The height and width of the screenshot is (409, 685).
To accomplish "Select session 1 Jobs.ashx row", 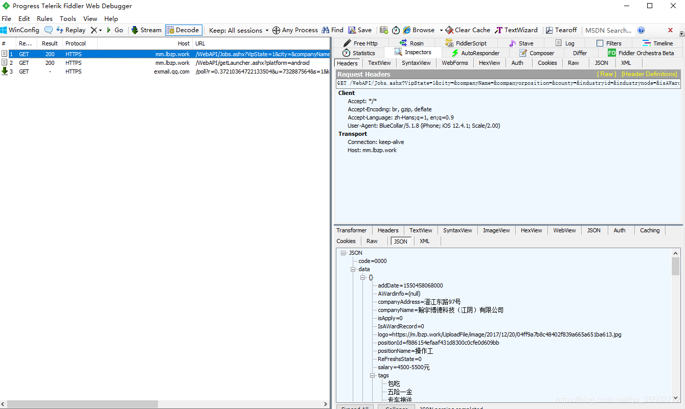I will [x=165, y=54].
